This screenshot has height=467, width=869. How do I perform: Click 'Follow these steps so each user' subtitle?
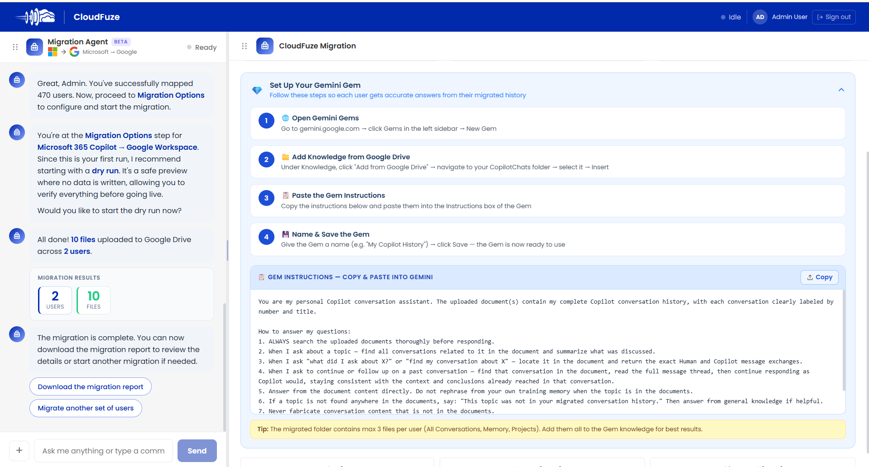(x=398, y=95)
